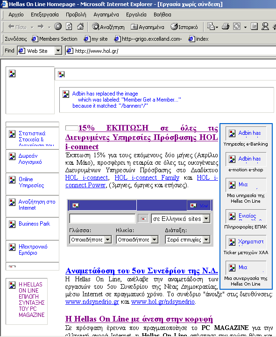The image size is (276, 337).
Task: Open www.ndsynedrio.gr link
Action: (x=92, y=302)
